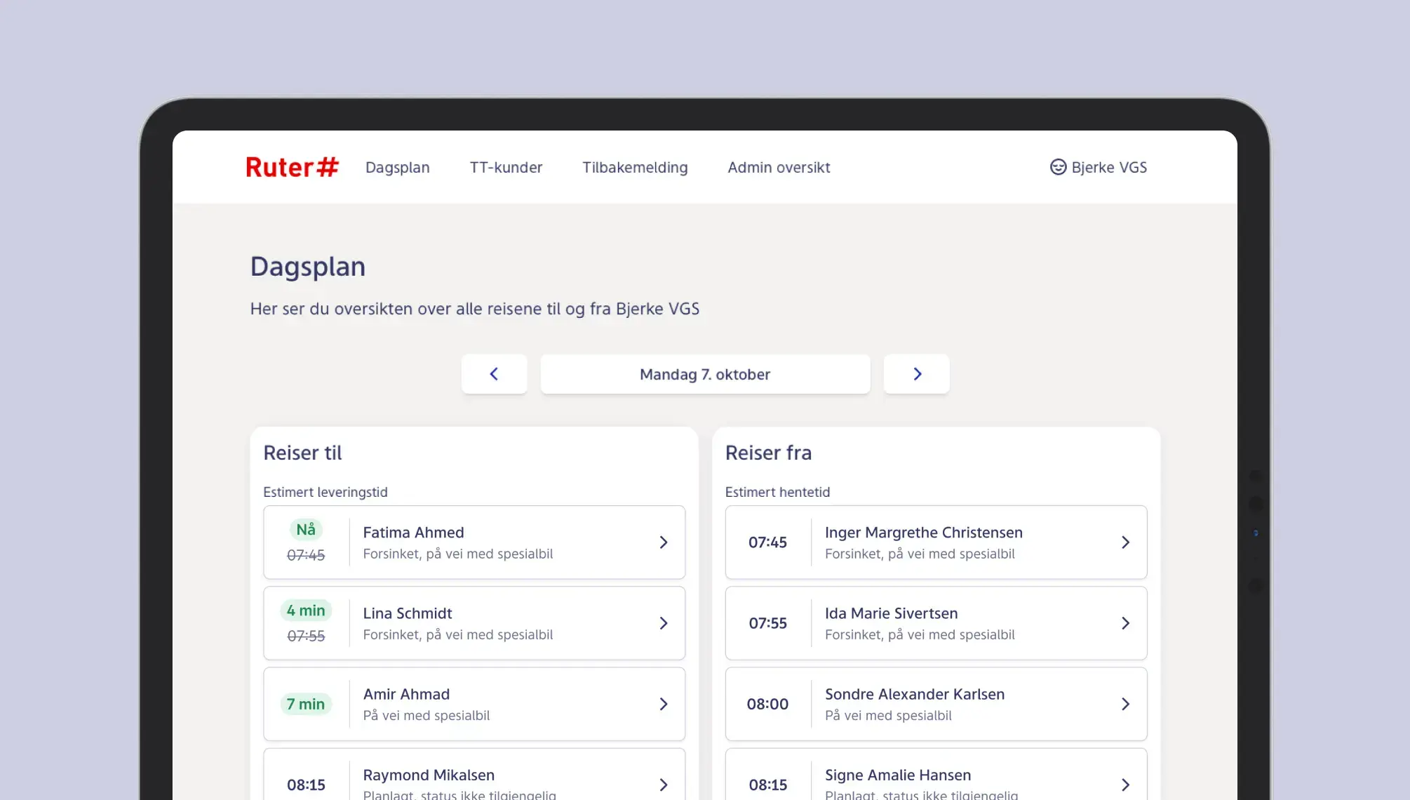Open Signe Amalie Hansen chevron
Viewport: 1410px width, 800px height.
[1125, 785]
